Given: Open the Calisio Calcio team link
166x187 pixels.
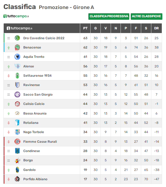Looking at the screenshot, I should pos(34,104).
